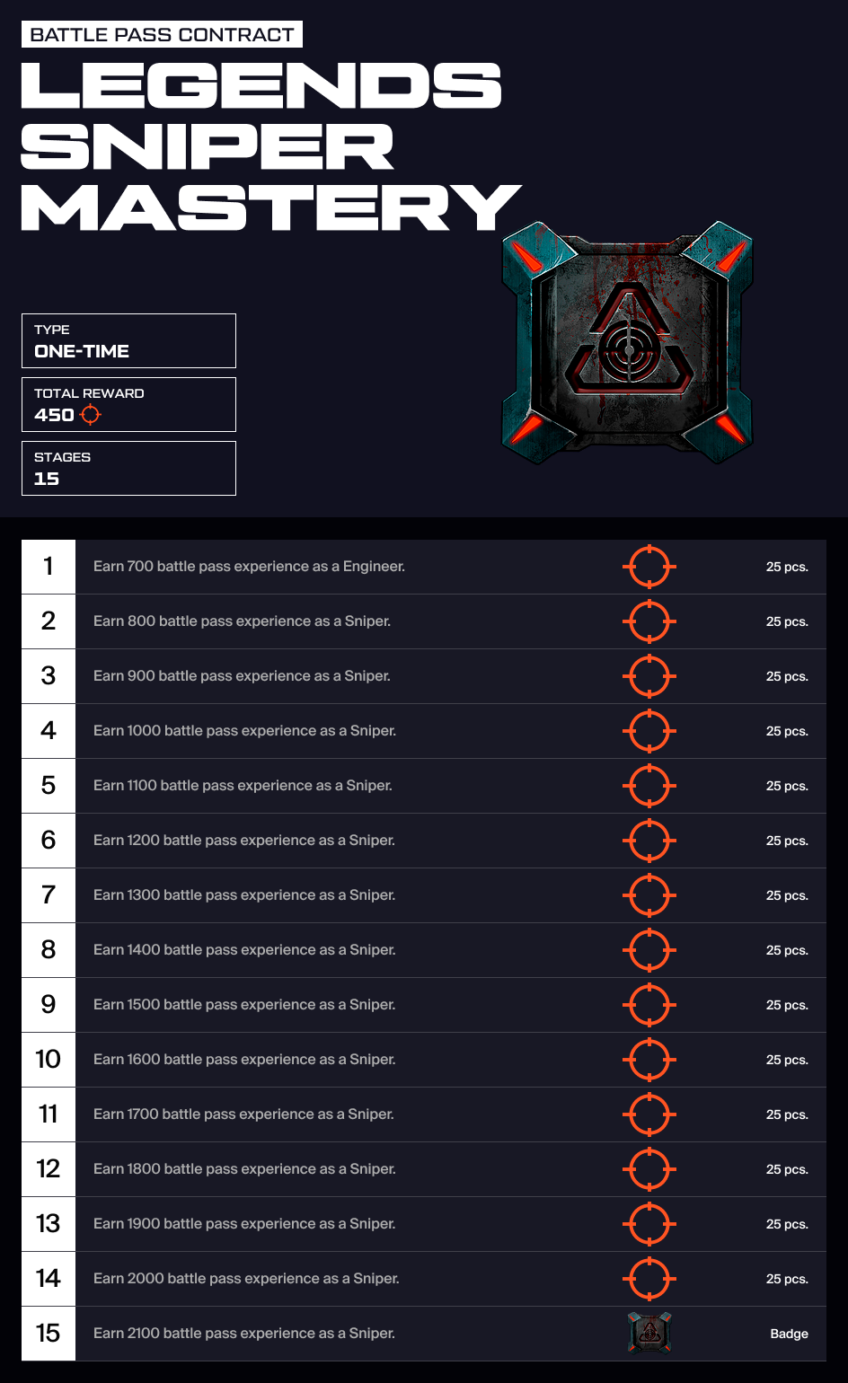The image size is (848, 1383).
Task: Click the 'Earn 700 battle pass experience' Engineer text
Action: pyautogui.click(x=249, y=567)
